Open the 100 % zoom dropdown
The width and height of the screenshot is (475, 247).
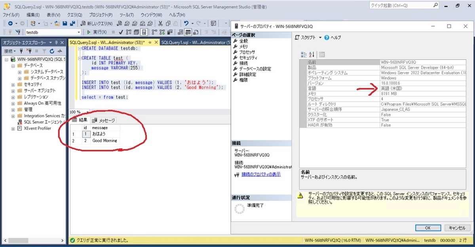pos(88,112)
